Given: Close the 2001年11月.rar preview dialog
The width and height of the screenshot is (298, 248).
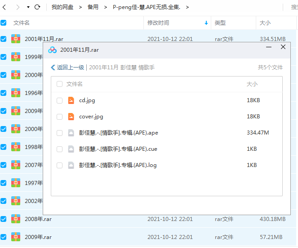Looking at the screenshot, I should click(283, 47).
